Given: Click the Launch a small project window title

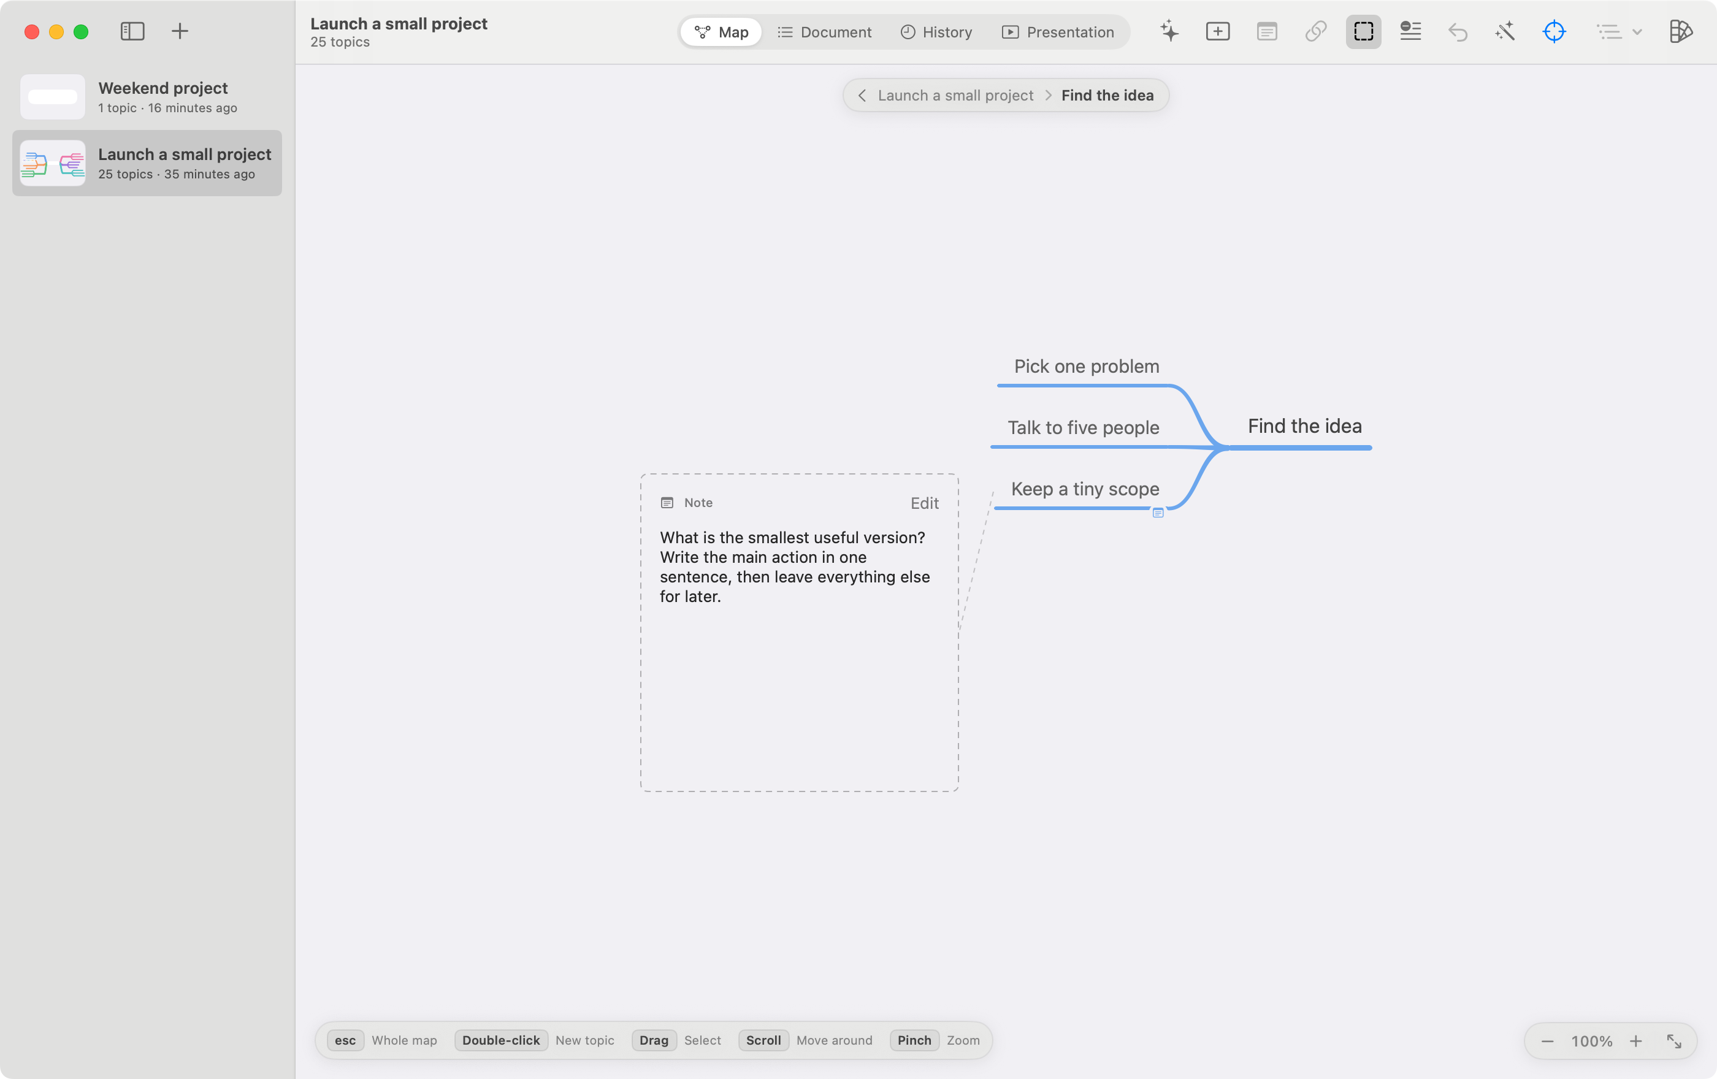Looking at the screenshot, I should (x=399, y=23).
